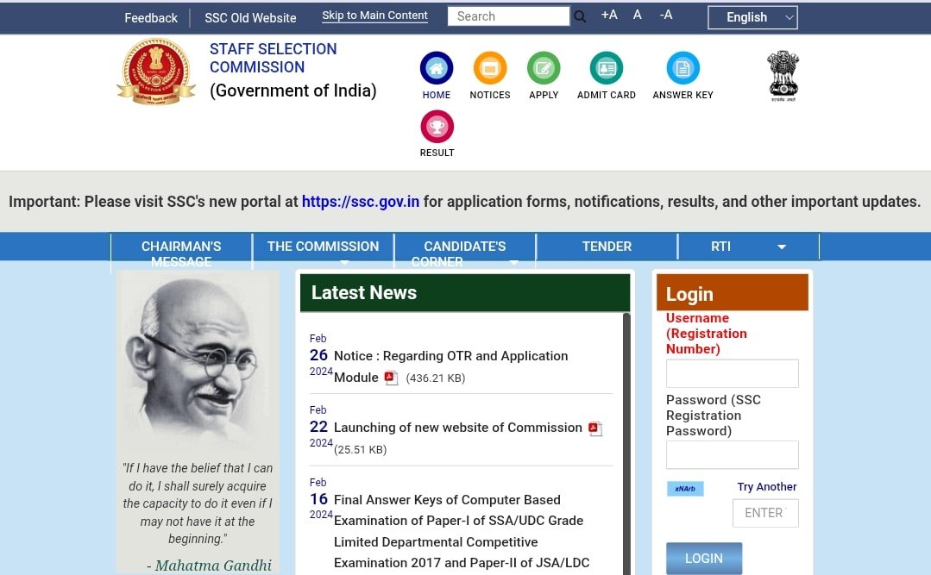The image size is (931, 575).
Task: Decrease font size with -A
Action: [x=665, y=15]
